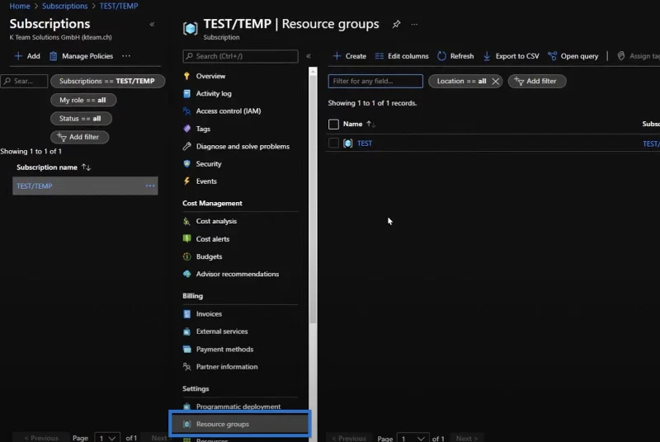Click the Payment methods card icon
660x442 pixels.
[x=187, y=349]
